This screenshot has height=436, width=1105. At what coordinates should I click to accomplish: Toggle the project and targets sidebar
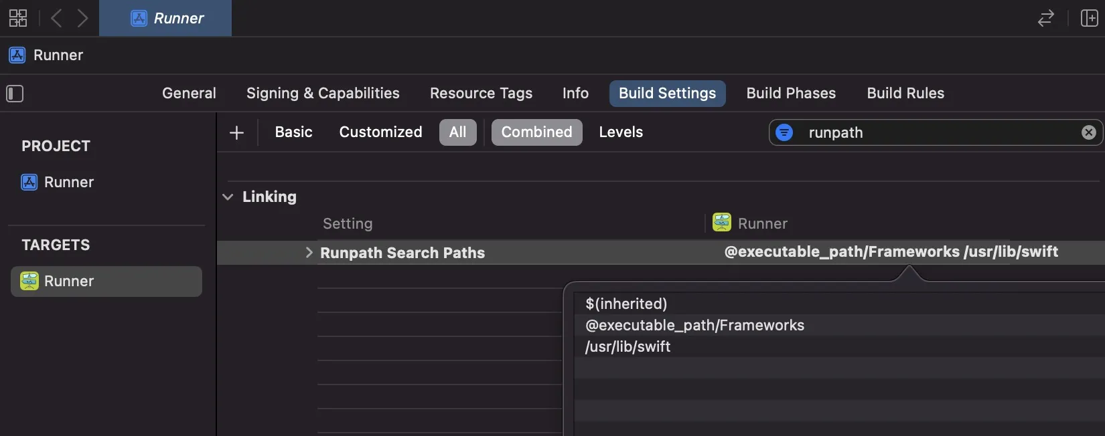pyautogui.click(x=15, y=94)
